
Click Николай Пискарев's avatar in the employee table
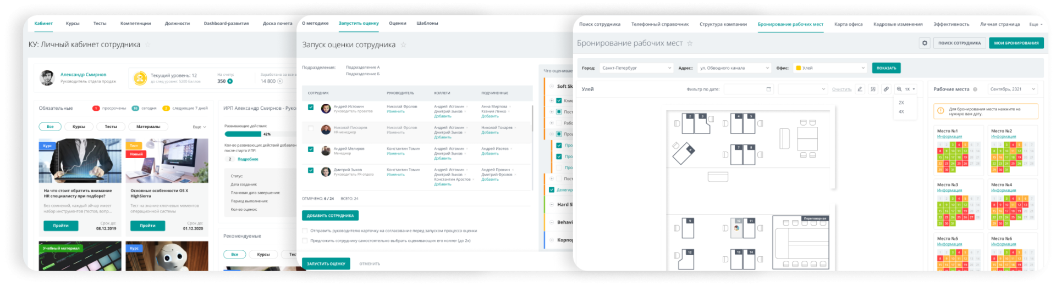click(326, 130)
